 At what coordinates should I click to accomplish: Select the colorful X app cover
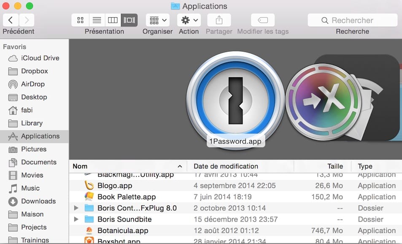coord(324,102)
